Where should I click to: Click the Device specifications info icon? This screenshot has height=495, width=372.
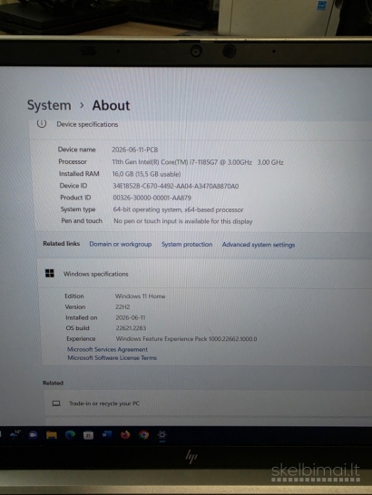(x=42, y=123)
